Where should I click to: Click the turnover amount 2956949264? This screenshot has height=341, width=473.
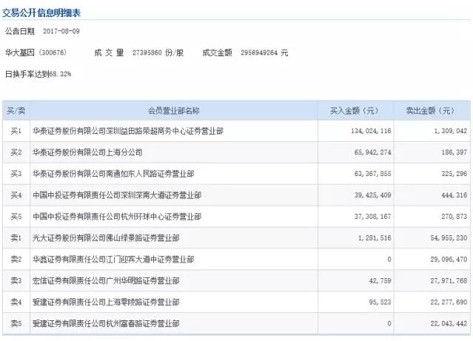[259, 53]
